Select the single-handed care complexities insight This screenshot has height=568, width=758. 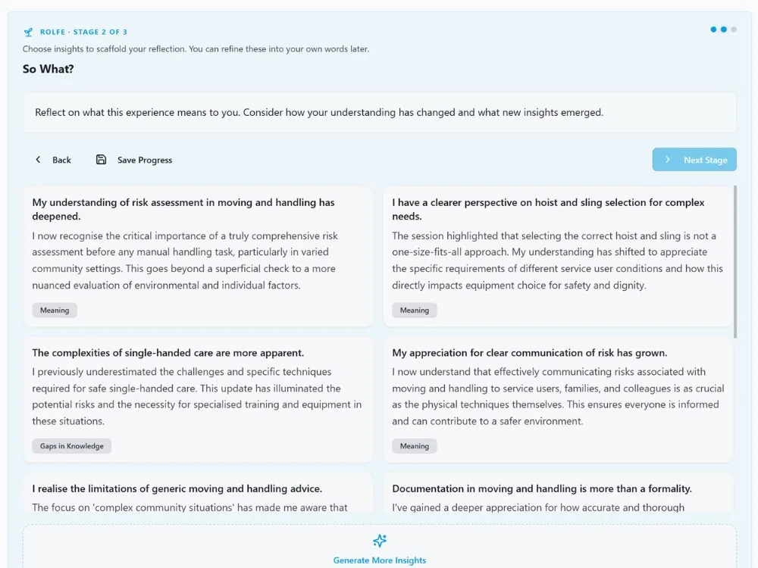pos(198,400)
